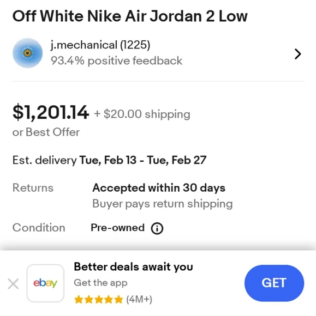Open j.mechanical (1225) seller name
This screenshot has height=316, width=316.
tap(100, 45)
